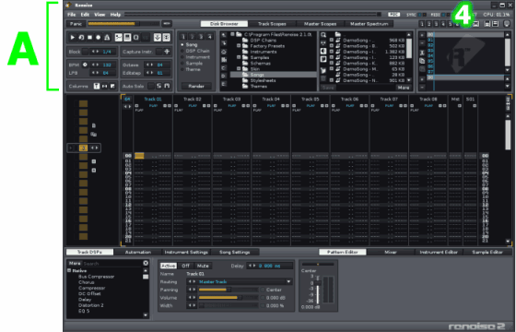The height and width of the screenshot is (332, 516).
Task: Click the top disk browser sidebar icon
Action: [224, 35]
